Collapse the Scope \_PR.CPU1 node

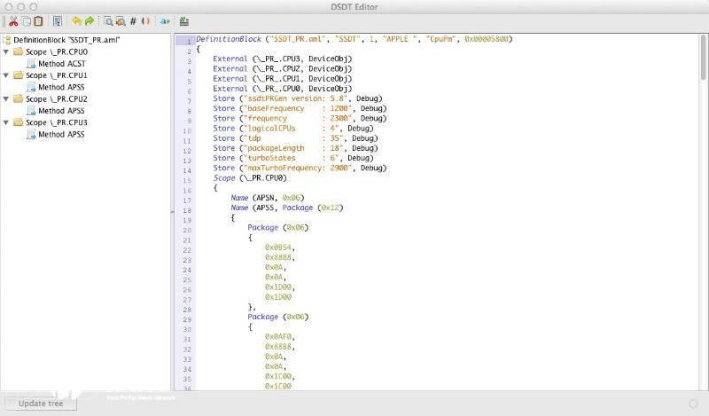(x=7, y=75)
